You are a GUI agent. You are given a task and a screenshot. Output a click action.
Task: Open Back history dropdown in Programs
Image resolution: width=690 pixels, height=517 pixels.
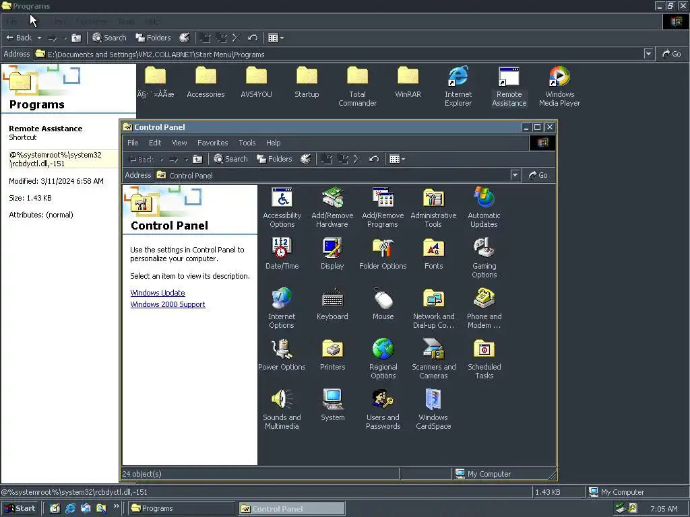click(39, 38)
